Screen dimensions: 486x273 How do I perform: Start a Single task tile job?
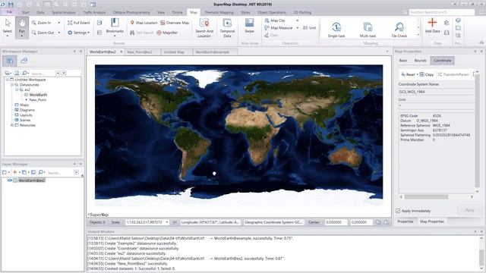[x=336, y=30]
